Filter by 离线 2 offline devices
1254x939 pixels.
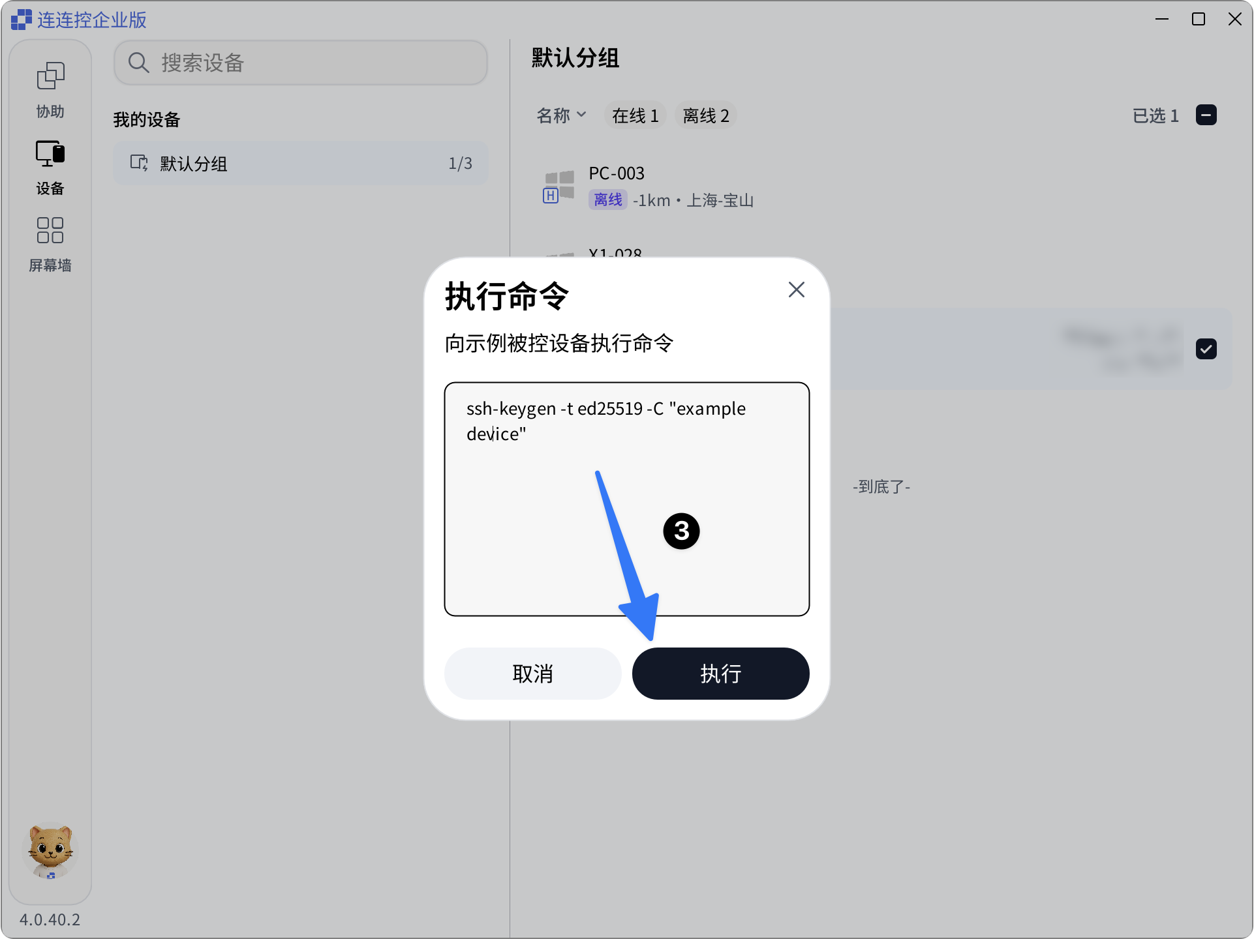click(x=705, y=115)
